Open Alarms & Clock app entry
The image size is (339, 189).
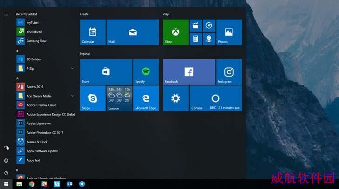tap(46, 142)
